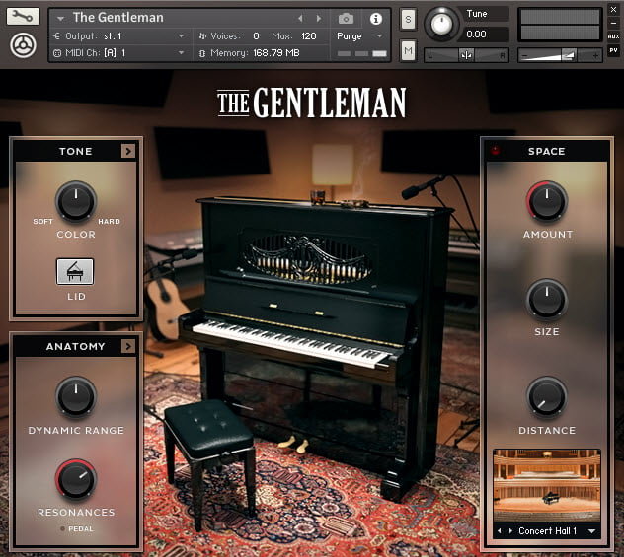Toggle the PEDAL resonance indicator

point(62,528)
